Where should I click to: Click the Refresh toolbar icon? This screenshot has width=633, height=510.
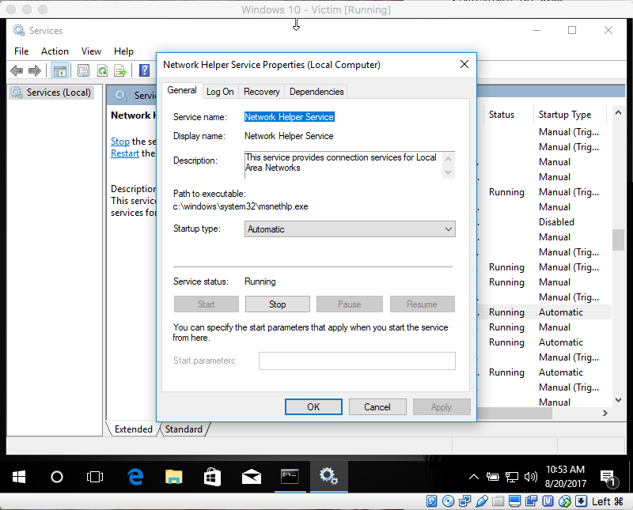point(103,71)
